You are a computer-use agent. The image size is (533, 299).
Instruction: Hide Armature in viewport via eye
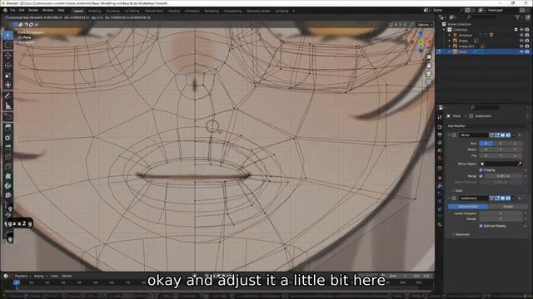click(x=521, y=35)
